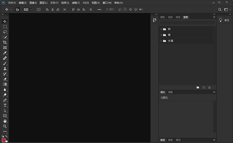Align right edges in options bar
Image resolution: width=233 pixels, height=143 pixels.
pos(58,9)
